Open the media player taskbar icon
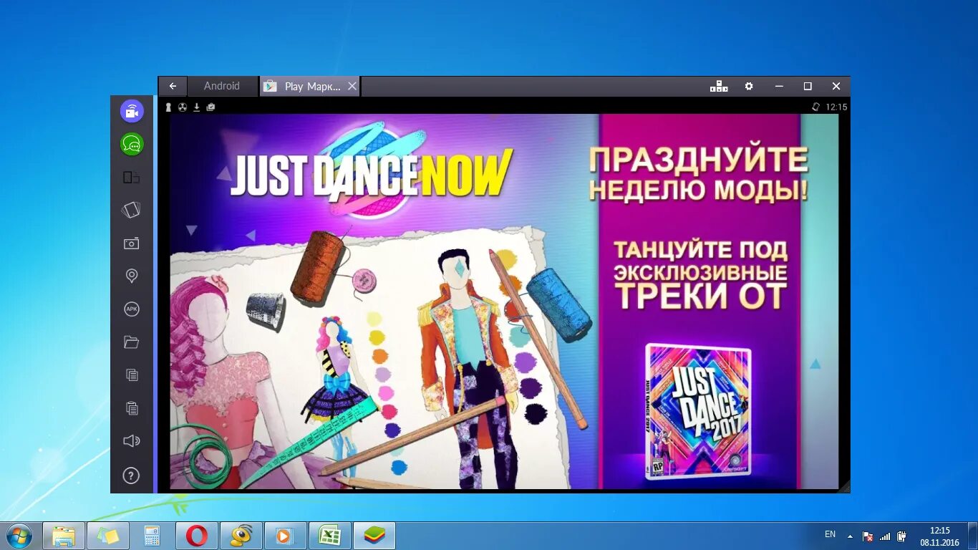The width and height of the screenshot is (978, 550). 285,536
